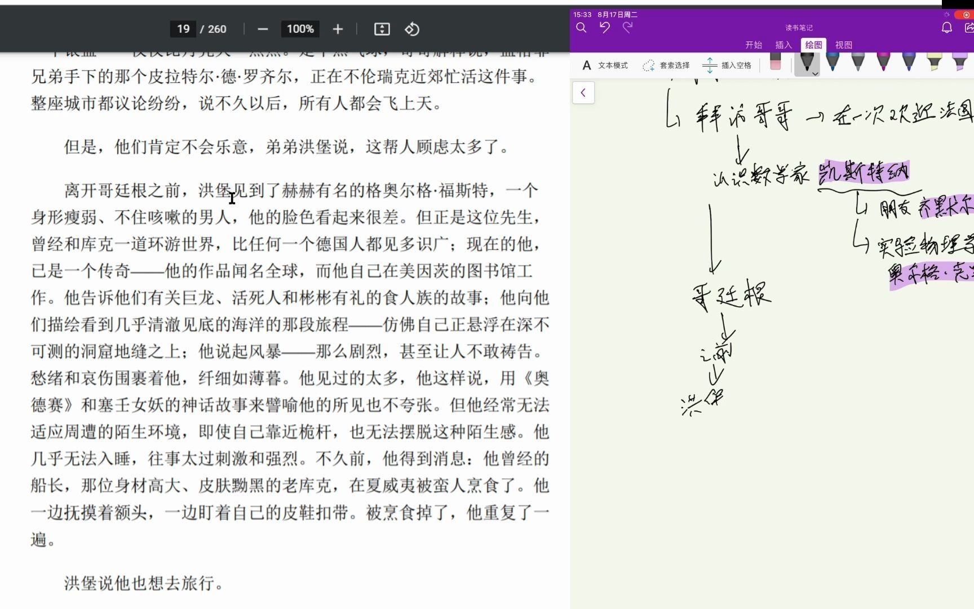Activate 套索选择 lasso select tool

[666, 65]
